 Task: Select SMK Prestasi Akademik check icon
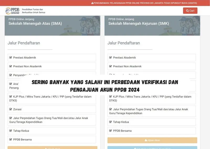(x=111, y=57)
